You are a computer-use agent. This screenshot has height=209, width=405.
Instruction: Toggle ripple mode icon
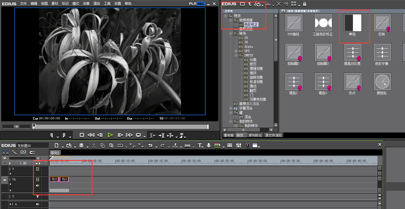(x=14, y=152)
